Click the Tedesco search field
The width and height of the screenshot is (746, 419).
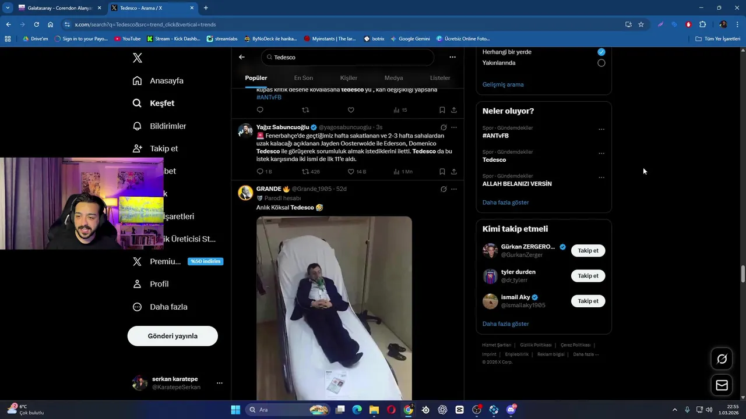pyautogui.click(x=348, y=57)
